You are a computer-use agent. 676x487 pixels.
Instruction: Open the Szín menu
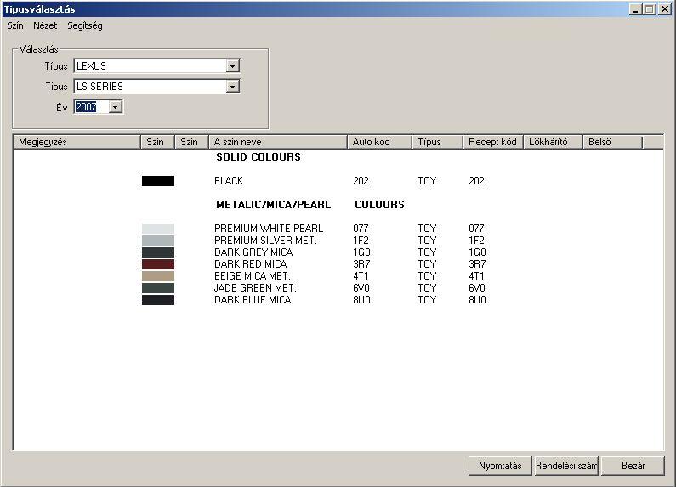pos(14,26)
